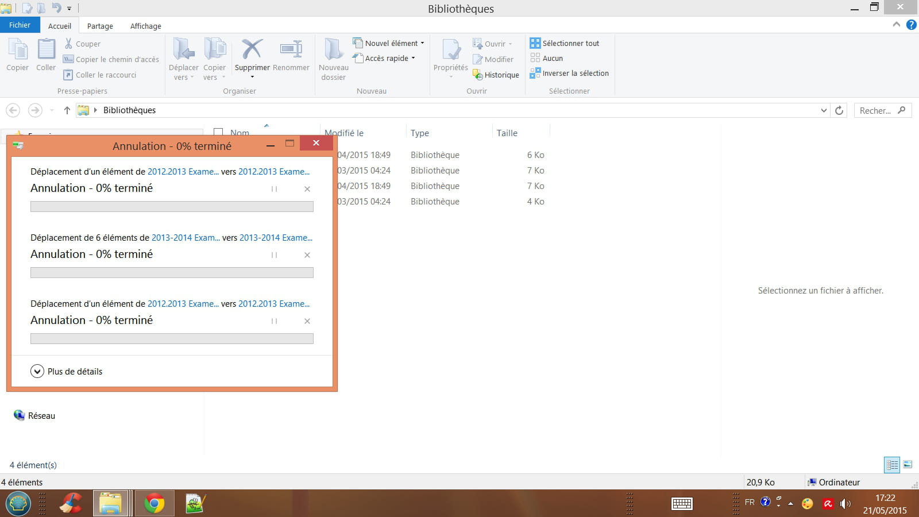Show hidden tray icons arrow
The height and width of the screenshot is (517, 919).
click(x=791, y=504)
